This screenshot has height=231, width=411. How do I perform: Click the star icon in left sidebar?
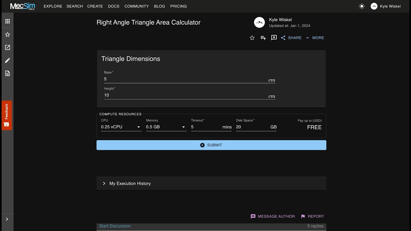coord(7,35)
